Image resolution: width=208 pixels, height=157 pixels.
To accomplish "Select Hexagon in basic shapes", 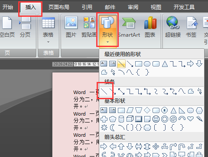I will pyautogui.click(x=199, y=110).
